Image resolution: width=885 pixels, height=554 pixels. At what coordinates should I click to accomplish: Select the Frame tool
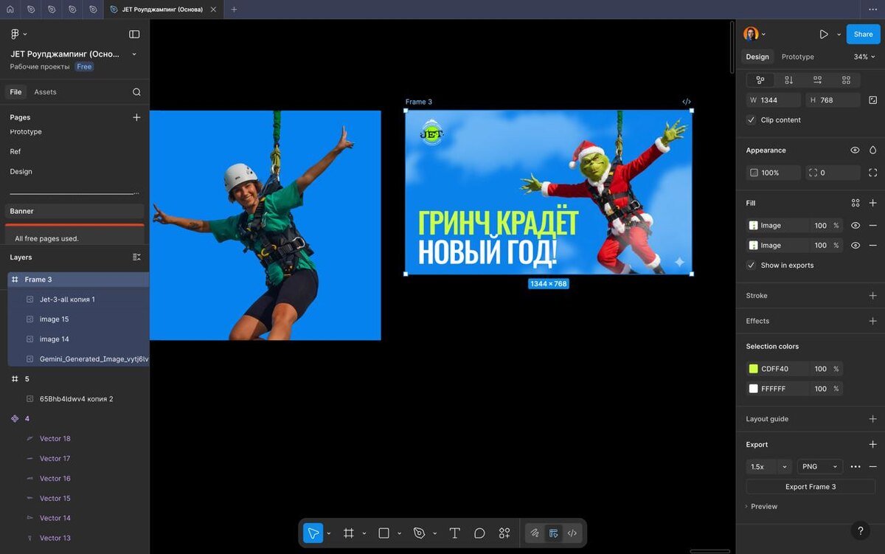click(x=349, y=533)
